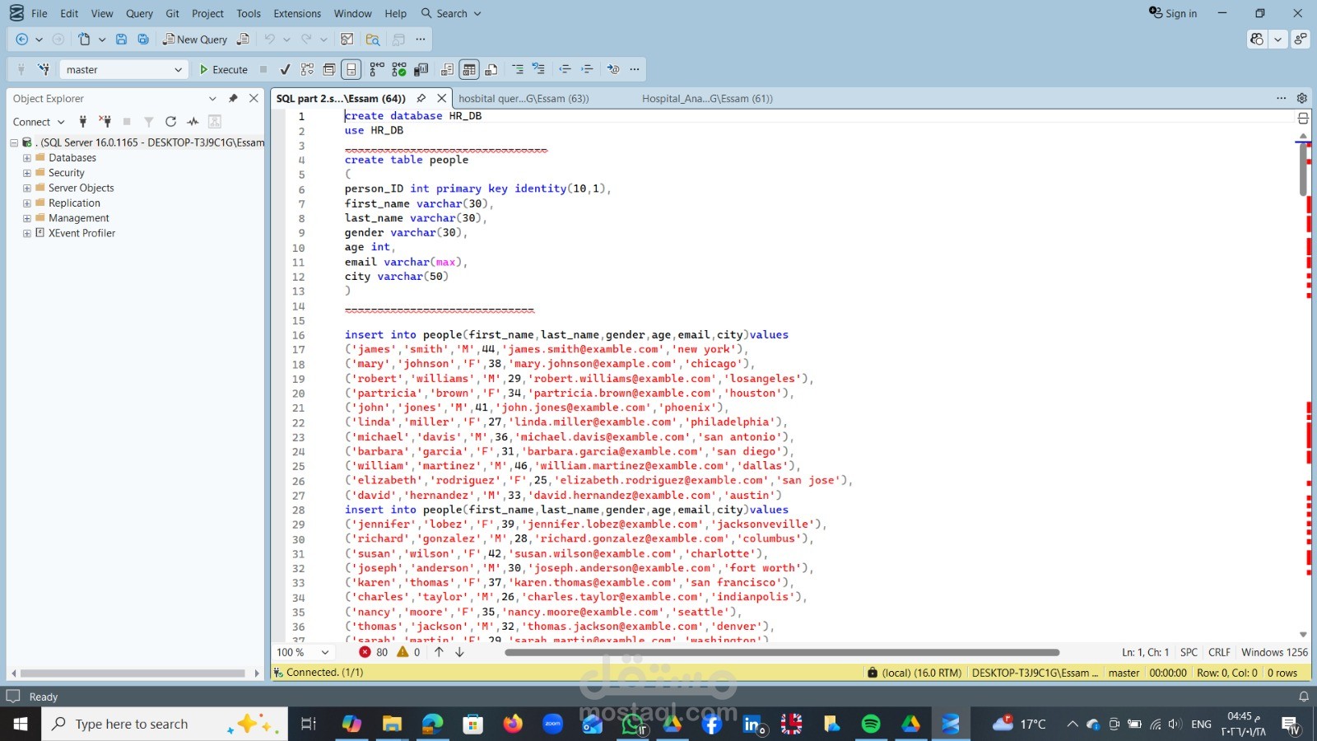
Task: Open the Navigate Backward history dropdown
Action: (x=39, y=39)
